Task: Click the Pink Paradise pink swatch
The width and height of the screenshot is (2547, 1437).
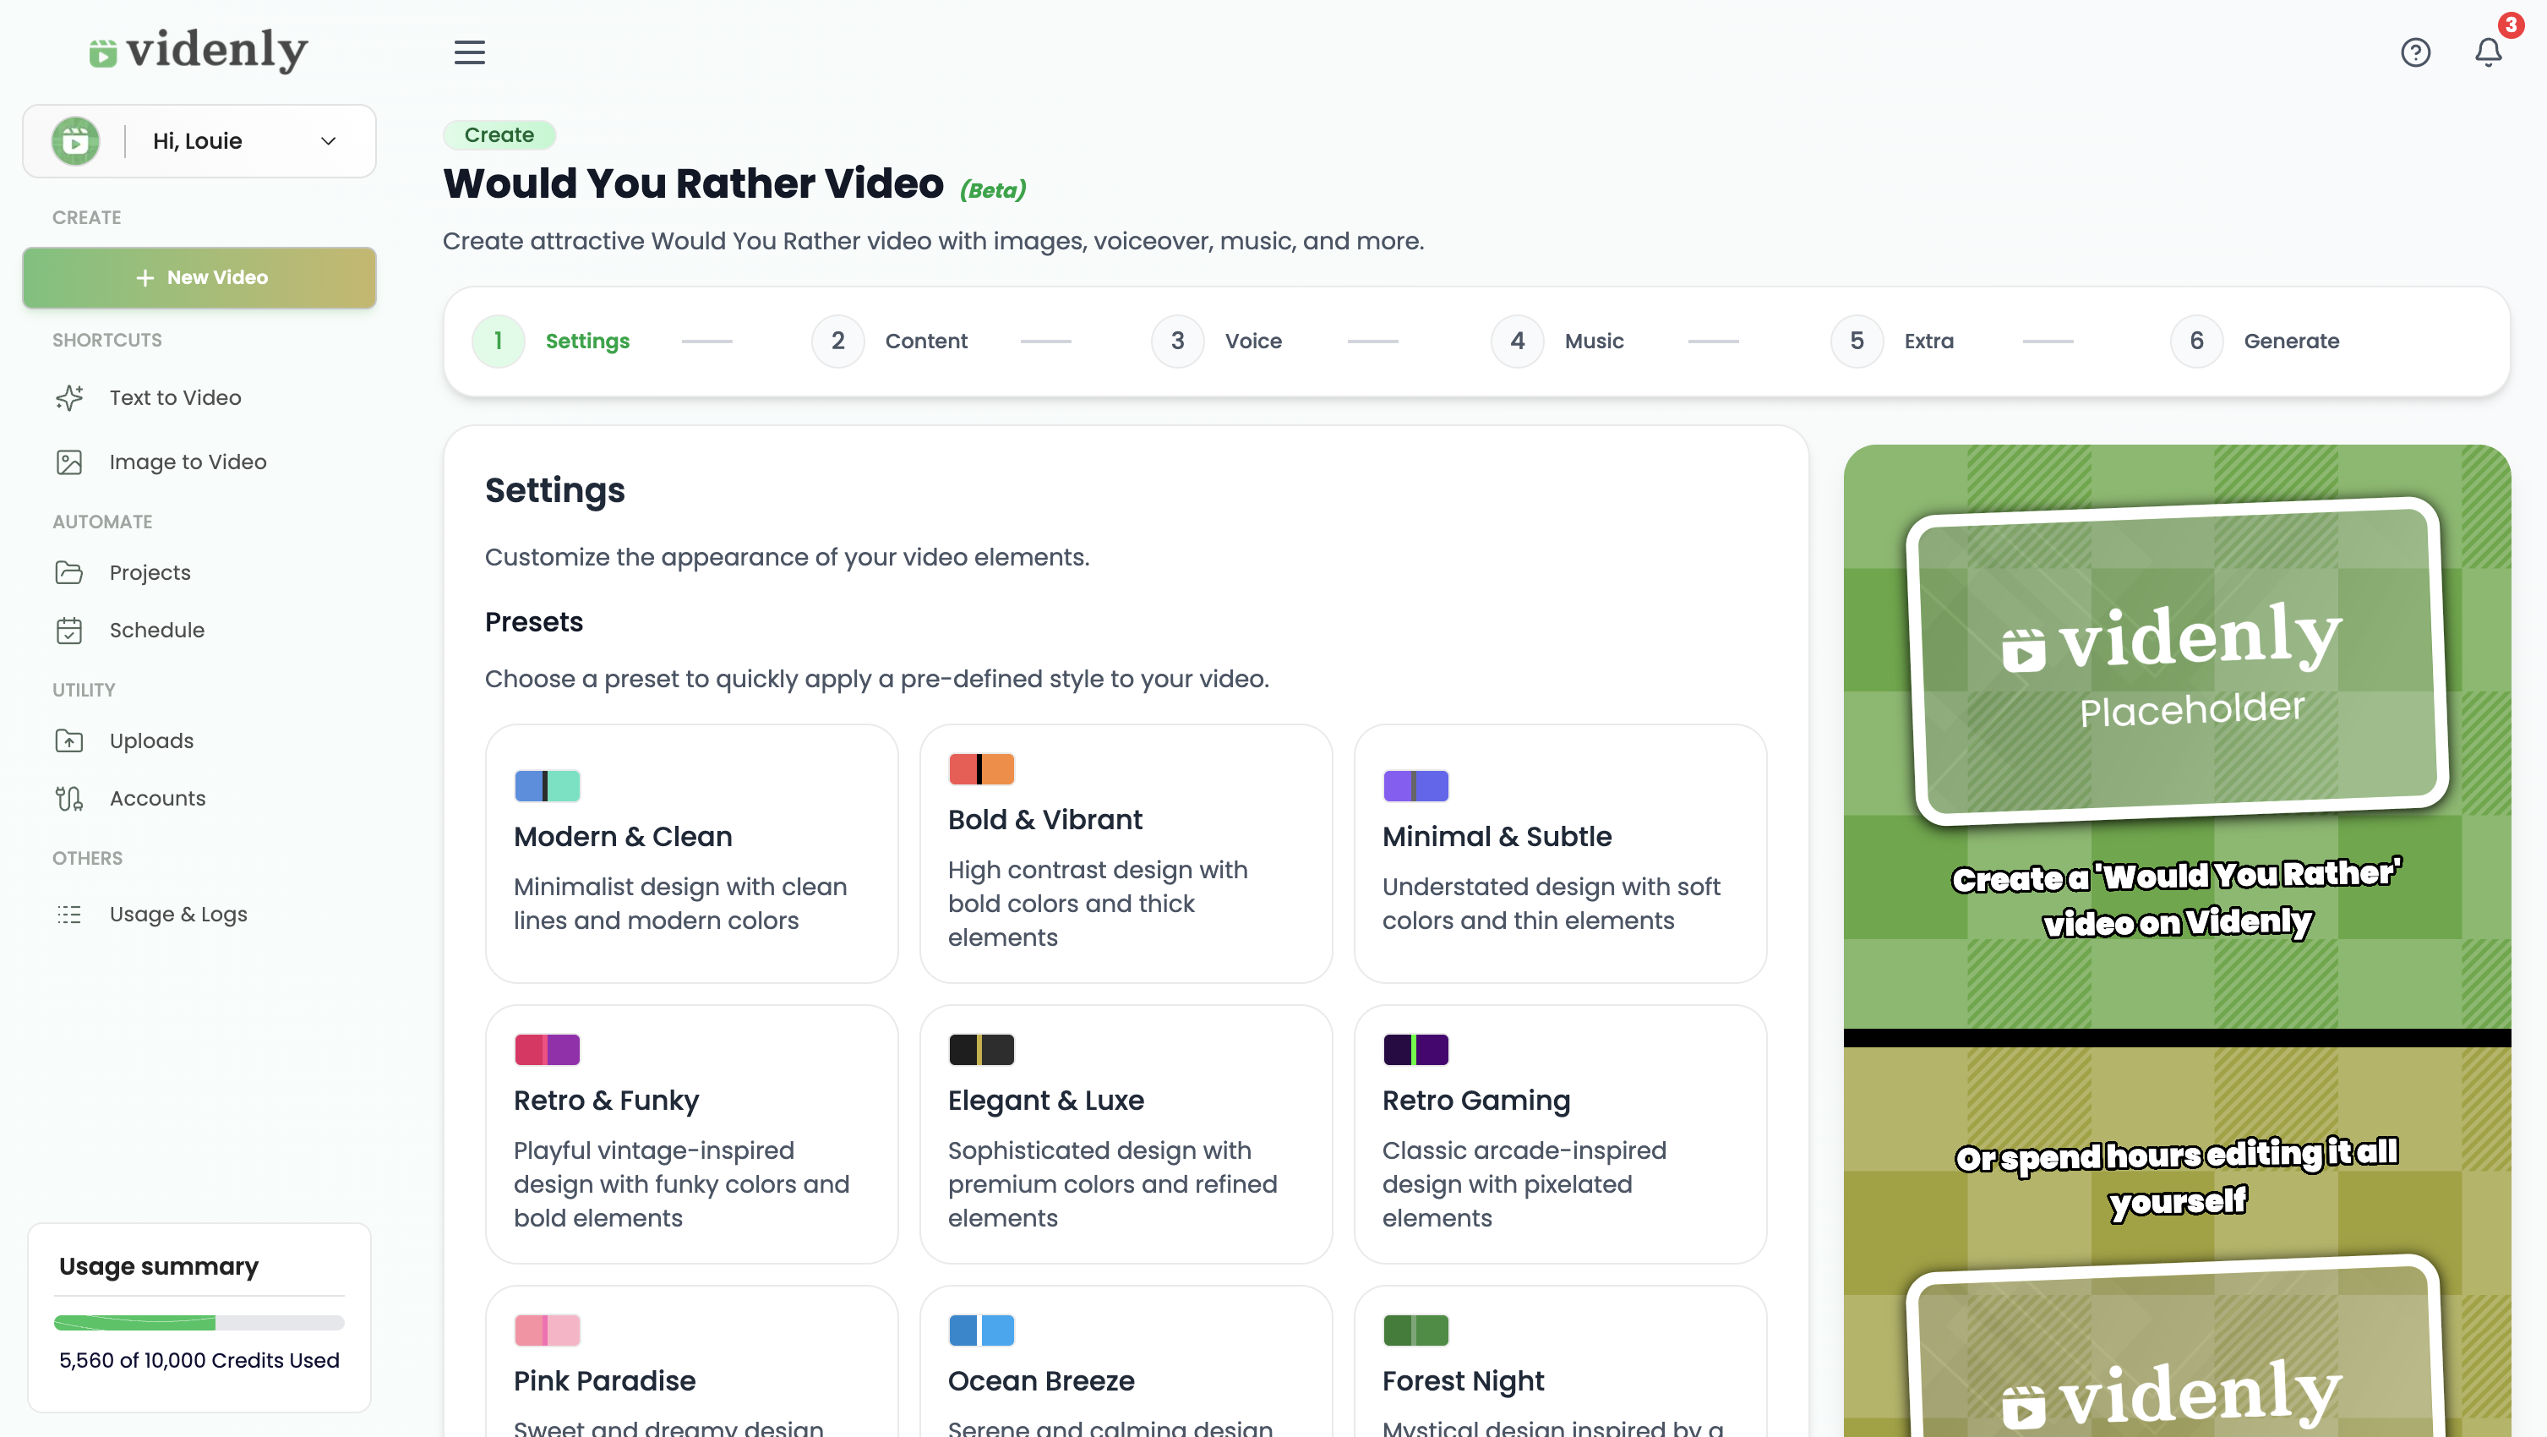Action: [x=547, y=1331]
